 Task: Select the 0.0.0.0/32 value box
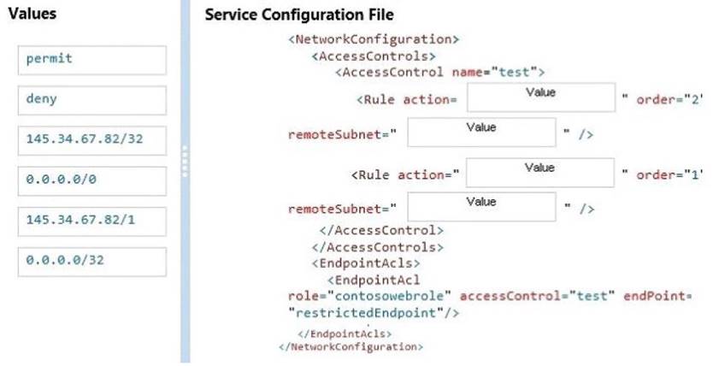91,261
